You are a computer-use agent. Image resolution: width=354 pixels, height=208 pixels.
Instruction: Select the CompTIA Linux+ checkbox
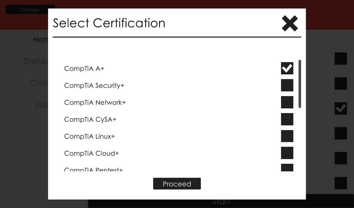click(x=287, y=136)
